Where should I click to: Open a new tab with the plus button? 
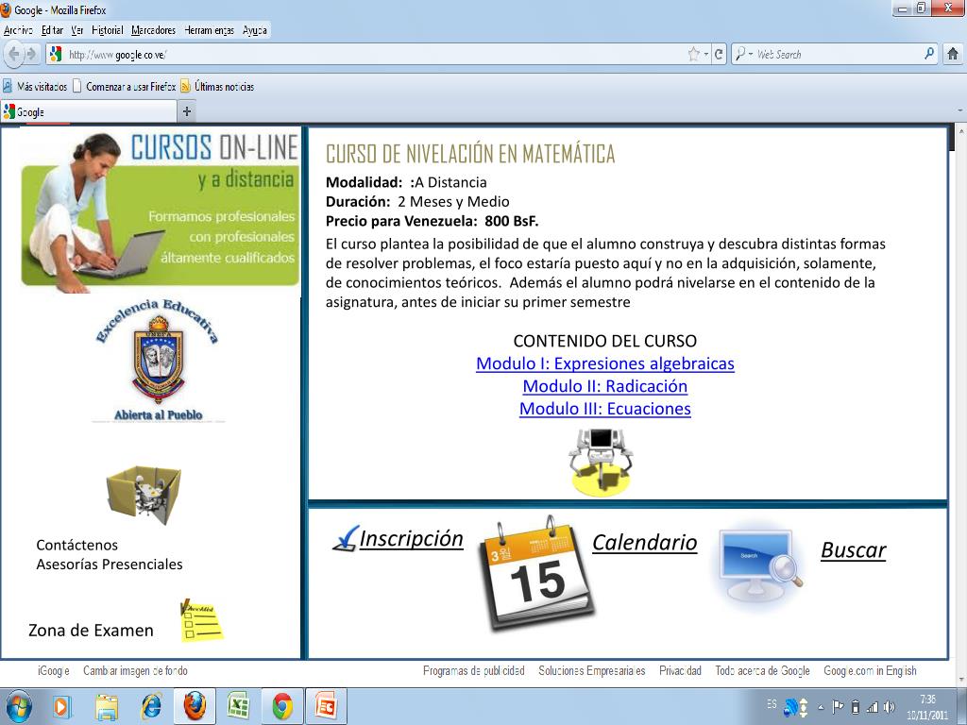tap(186, 111)
